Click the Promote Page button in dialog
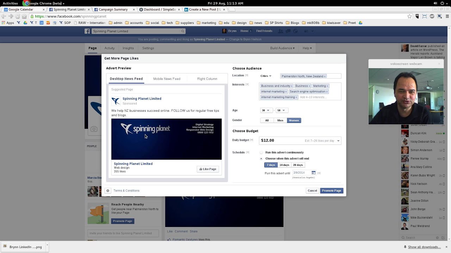 pos(332,191)
